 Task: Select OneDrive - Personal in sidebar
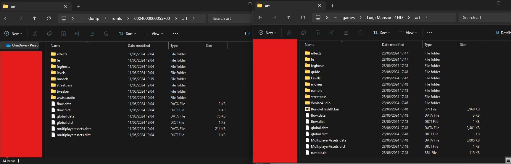(x=23, y=45)
